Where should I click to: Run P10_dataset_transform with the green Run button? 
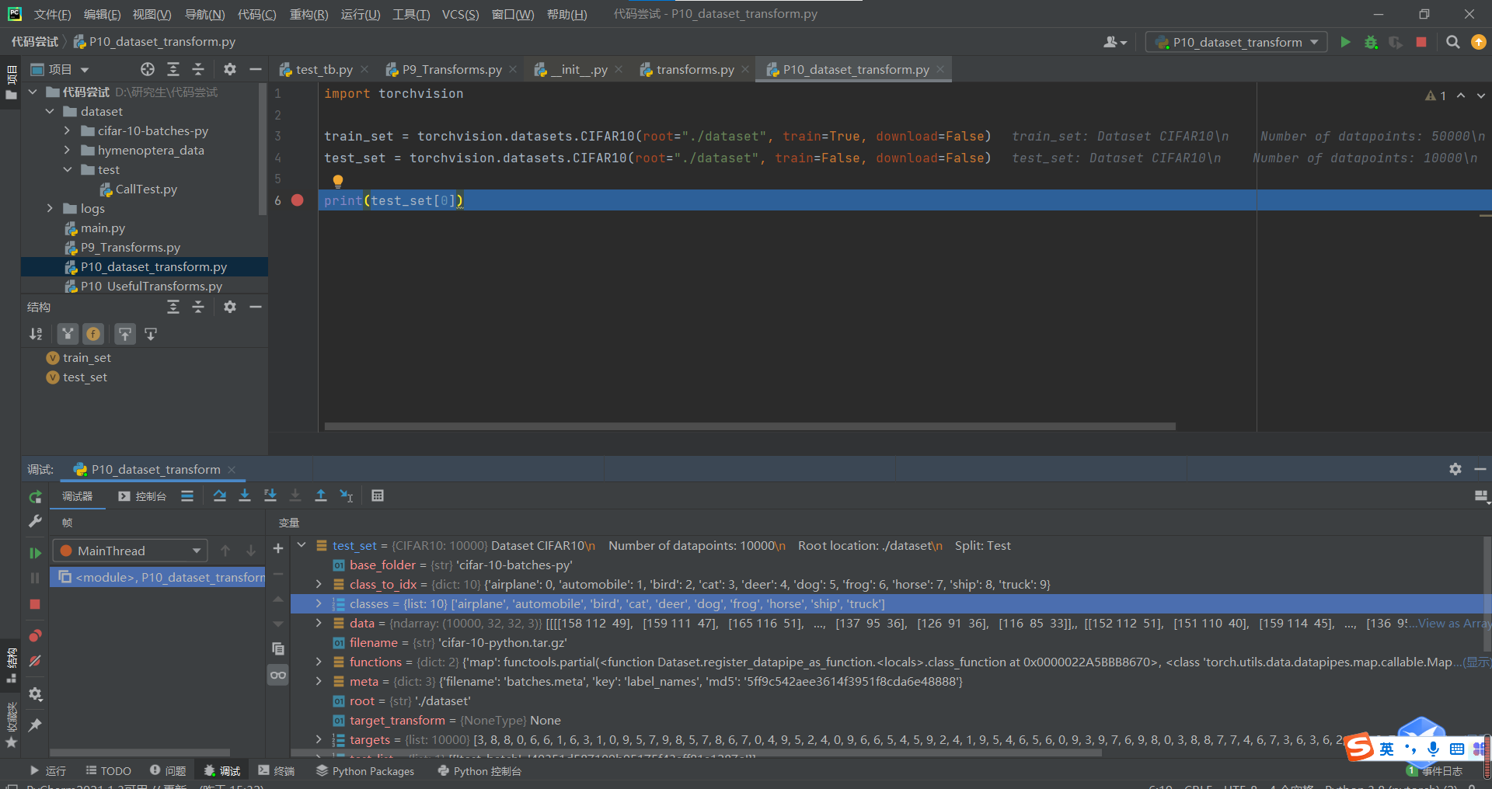pyautogui.click(x=1345, y=42)
